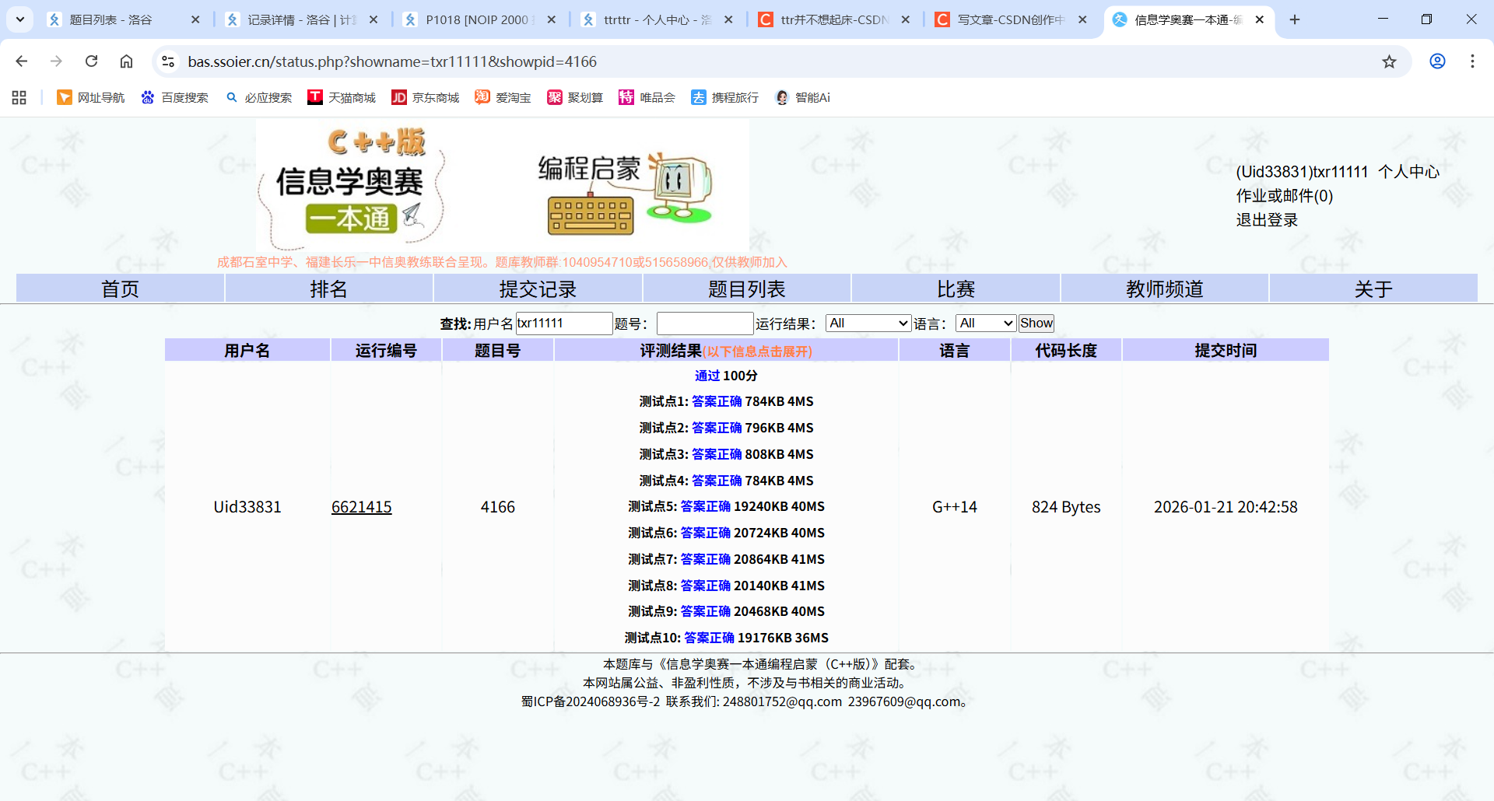Image resolution: width=1494 pixels, height=801 pixels.
Task: Open submission record 6621415
Action: 362,506
